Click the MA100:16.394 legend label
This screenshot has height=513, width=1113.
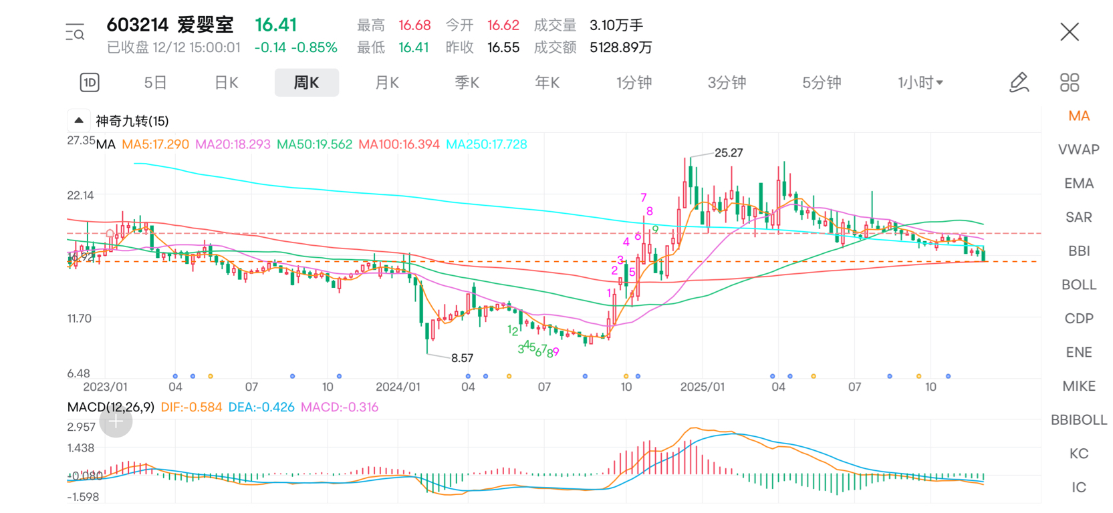(x=399, y=144)
